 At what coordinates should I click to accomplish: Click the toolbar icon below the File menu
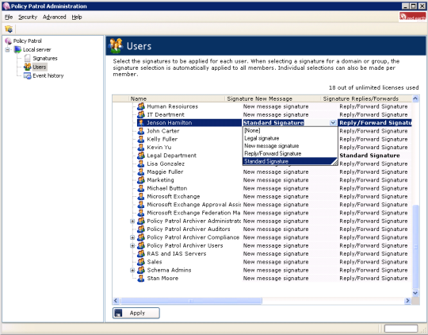click(9, 29)
